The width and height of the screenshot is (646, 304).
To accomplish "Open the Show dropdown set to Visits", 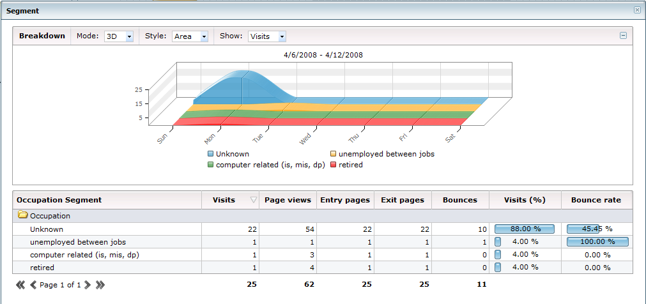I will [x=266, y=36].
